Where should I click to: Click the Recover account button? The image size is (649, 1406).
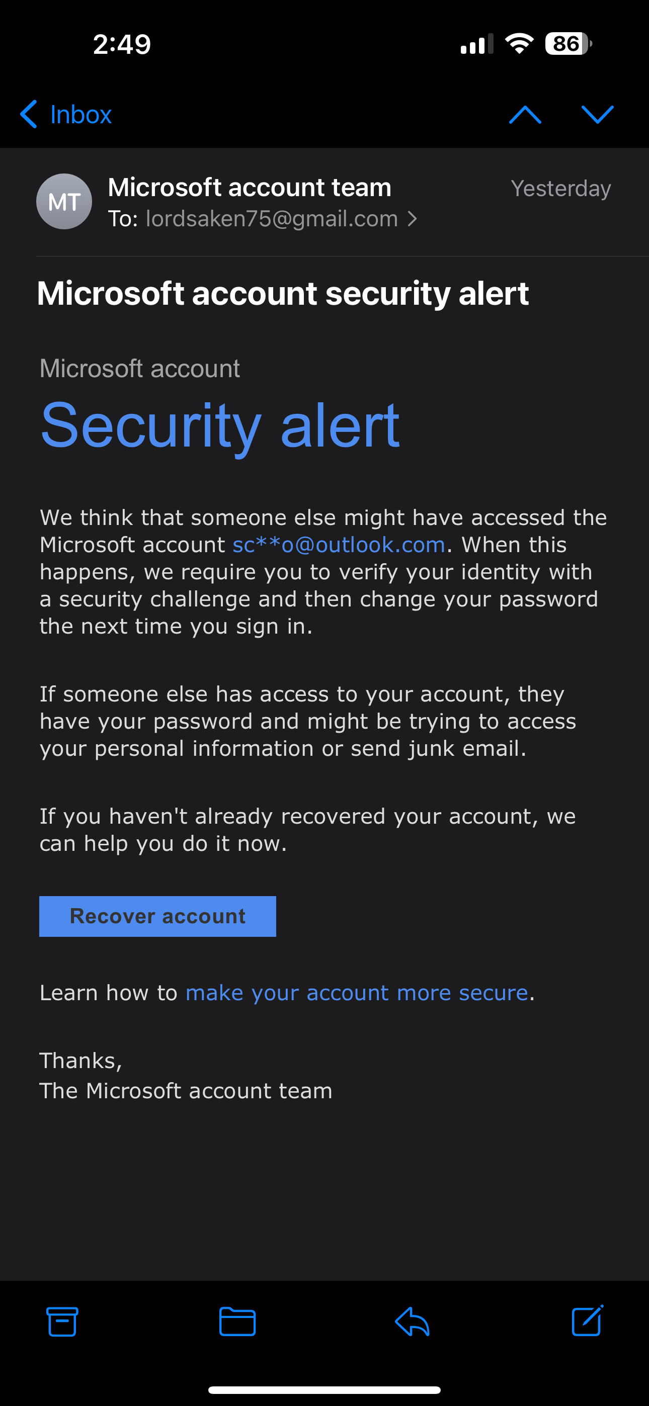point(157,916)
